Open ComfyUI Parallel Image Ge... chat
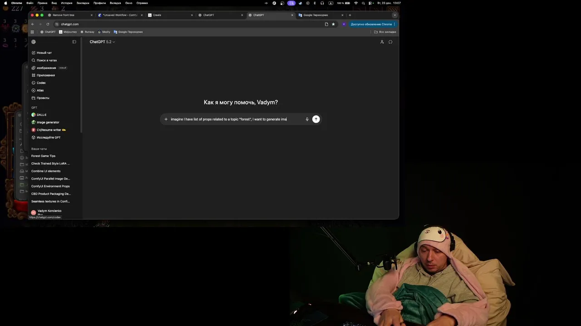This screenshot has height=326, width=581. pyautogui.click(x=50, y=178)
